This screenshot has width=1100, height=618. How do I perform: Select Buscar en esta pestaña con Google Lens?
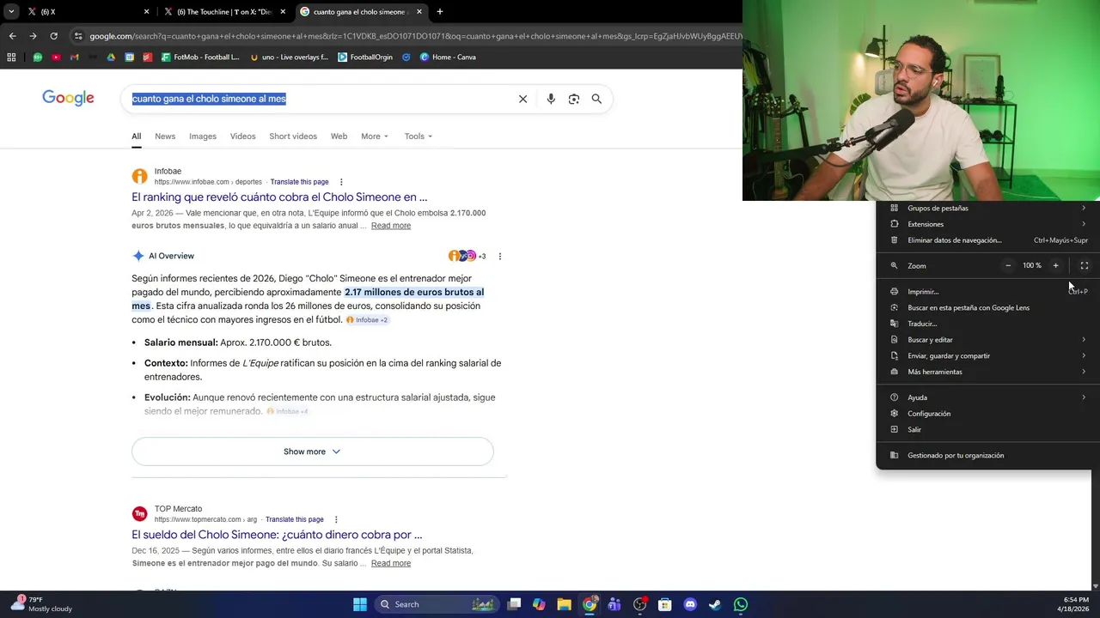click(987, 307)
